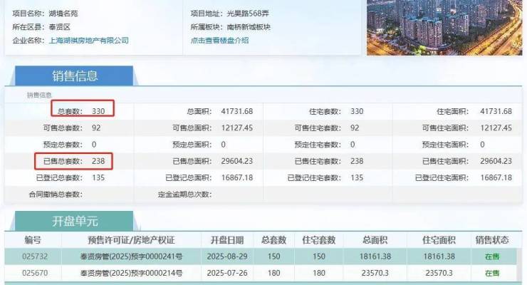Click the 点击查看楼盘介绍 link
The image size is (527, 285).
click(219, 41)
